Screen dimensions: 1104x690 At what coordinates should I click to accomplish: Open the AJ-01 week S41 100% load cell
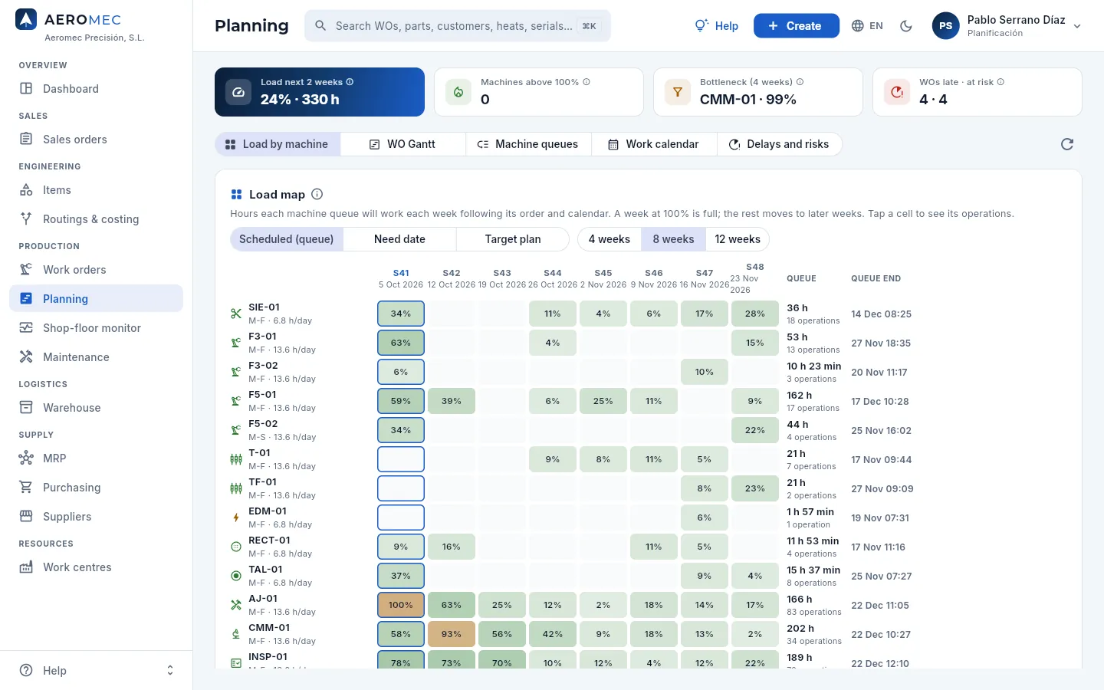(x=401, y=605)
